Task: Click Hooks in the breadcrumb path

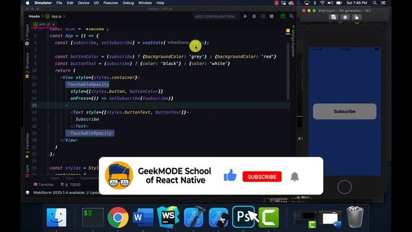Action: (x=34, y=16)
